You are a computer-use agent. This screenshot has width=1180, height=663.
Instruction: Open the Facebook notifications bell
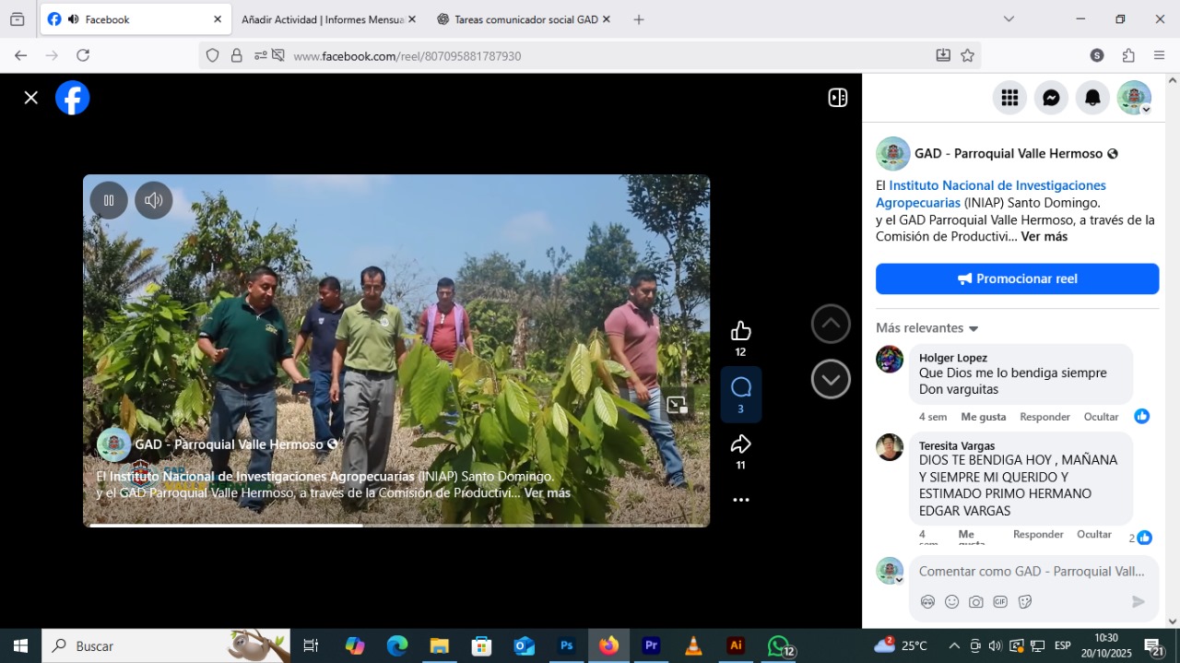click(1092, 98)
